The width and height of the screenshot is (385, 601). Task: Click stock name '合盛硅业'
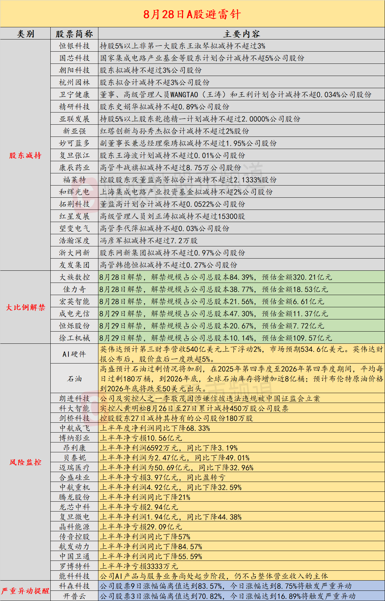[x=74, y=477]
